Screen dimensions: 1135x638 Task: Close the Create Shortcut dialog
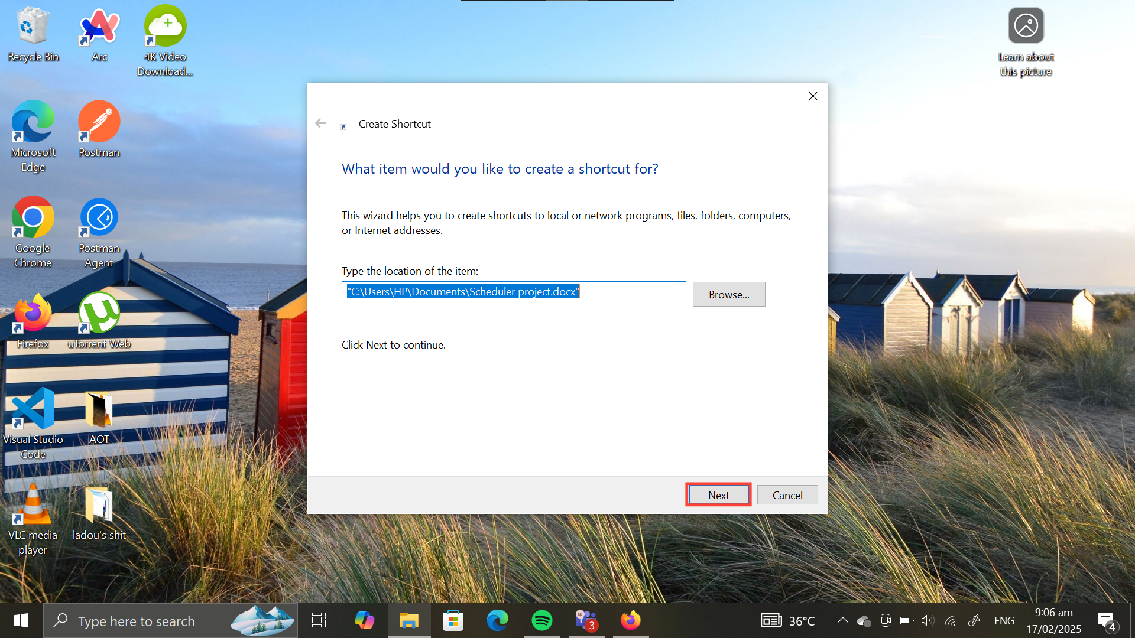[813, 96]
